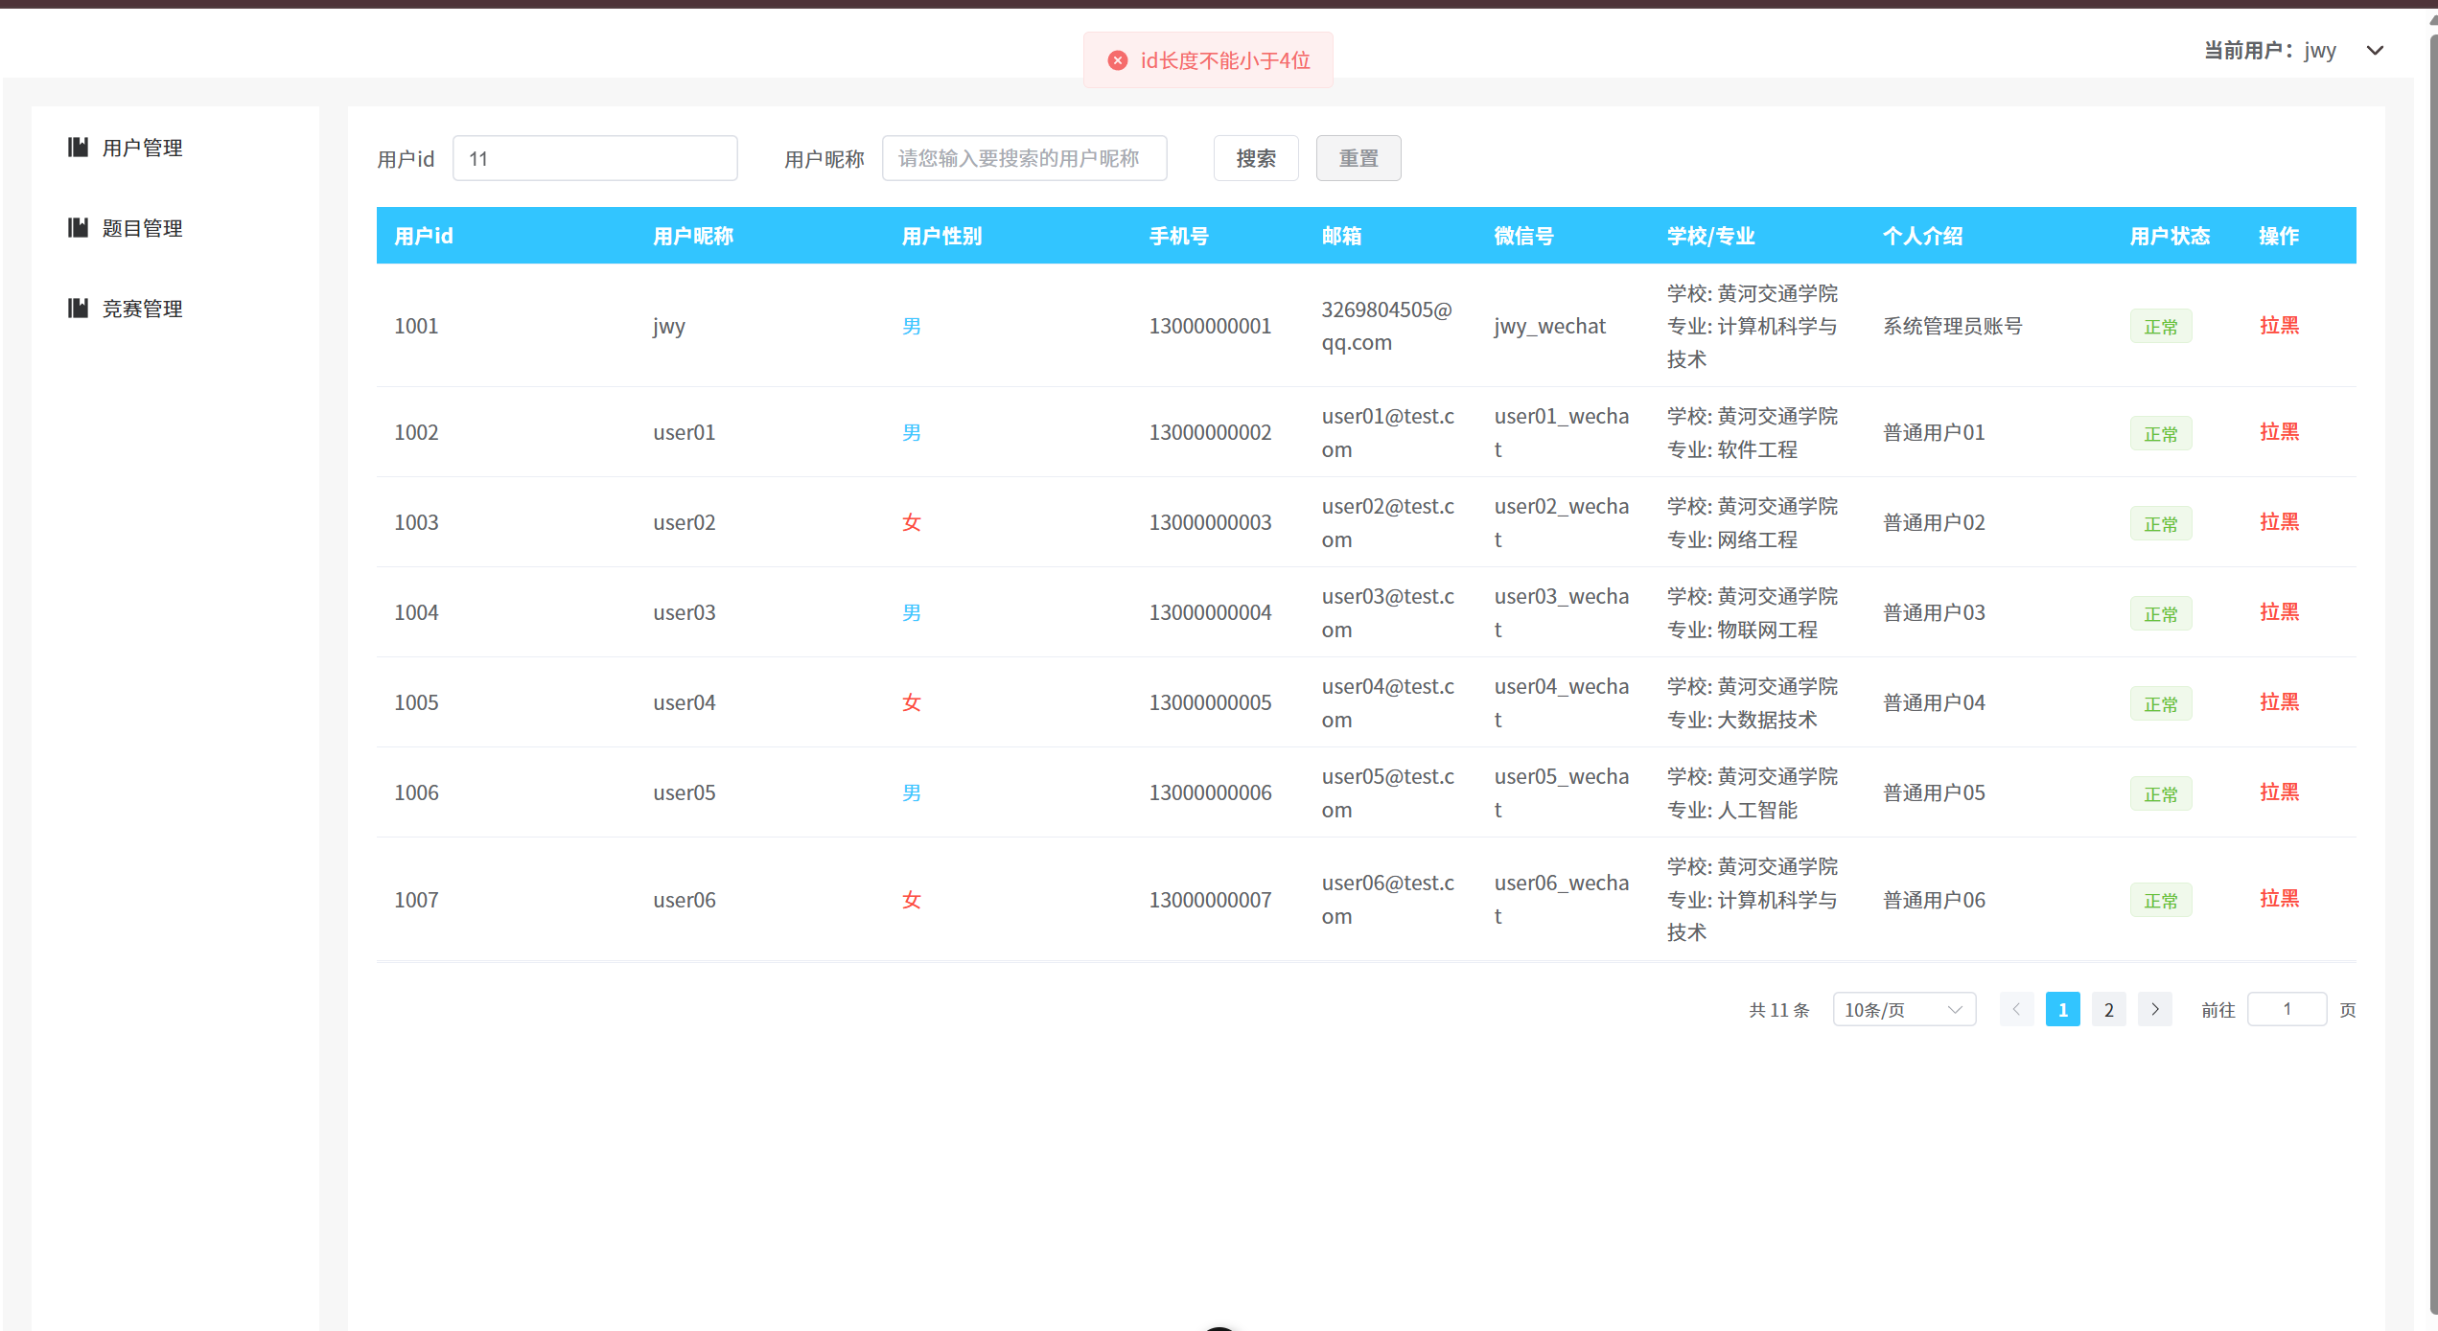Go to the next page with the right arrow
Image resolution: width=2438 pixels, height=1331 pixels.
tap(2154, 1009)
